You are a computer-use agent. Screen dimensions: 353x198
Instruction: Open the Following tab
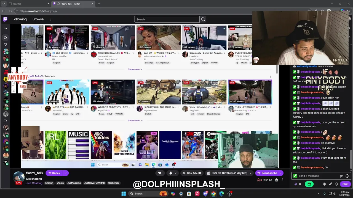click(19, 19)
